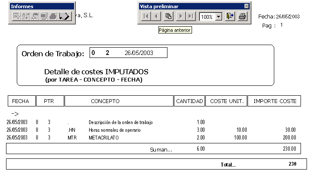Click first icon in Informes toolbar
Viewport: 310px width, 173px height.
coord(16,17)
